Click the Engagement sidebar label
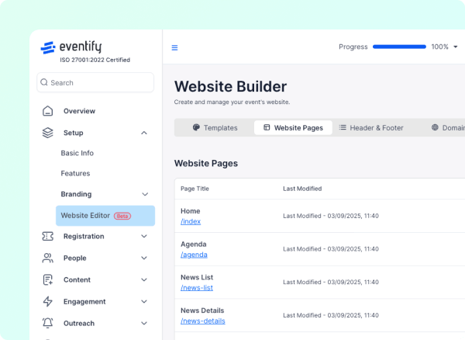Screen dimensions: 465x340 coord(84,302)
